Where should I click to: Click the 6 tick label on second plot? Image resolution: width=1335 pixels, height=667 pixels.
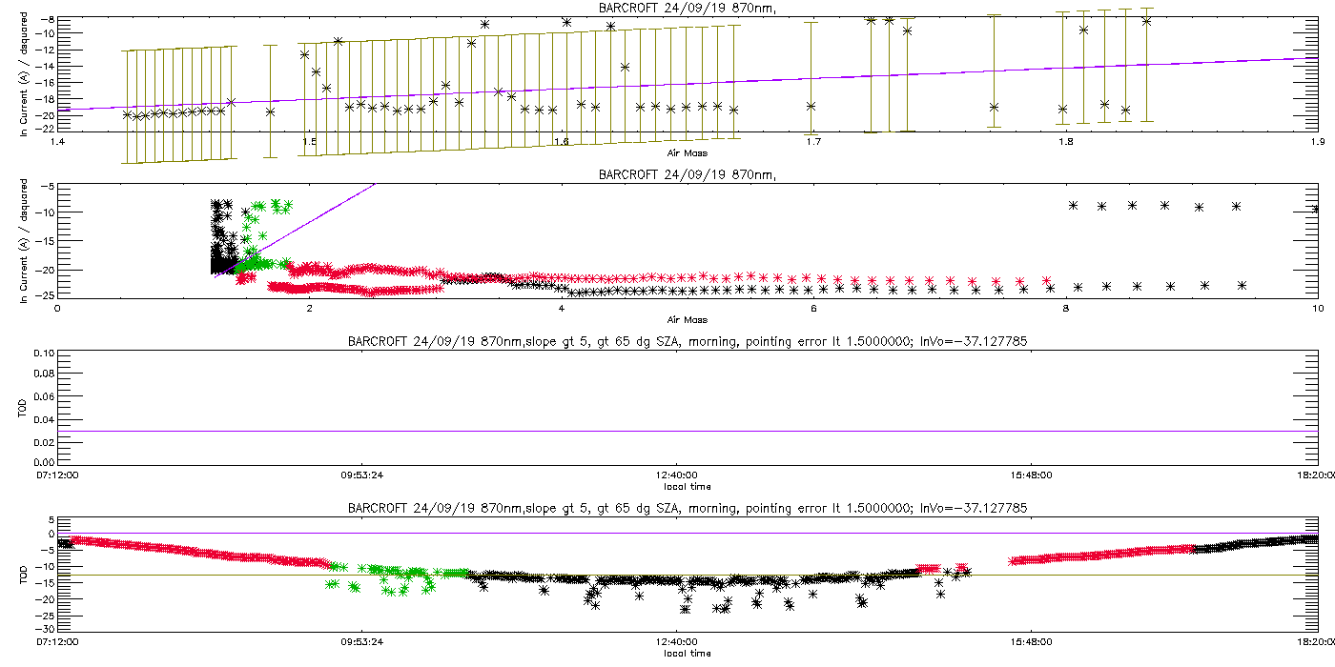click(813, 308)
